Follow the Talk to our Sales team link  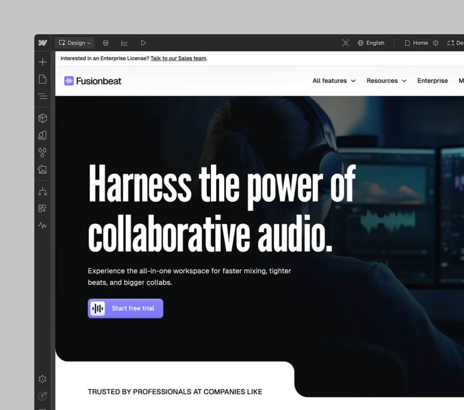pos(178,59)
